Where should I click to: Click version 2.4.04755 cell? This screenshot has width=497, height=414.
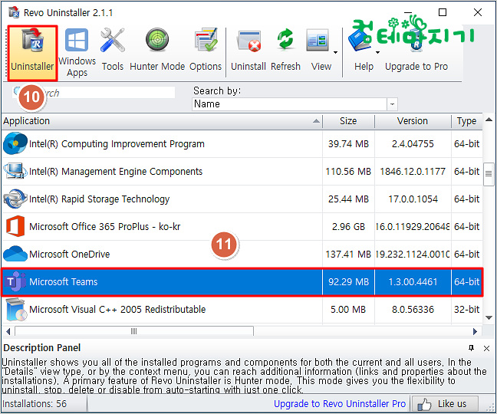click(x=413, y=144)
